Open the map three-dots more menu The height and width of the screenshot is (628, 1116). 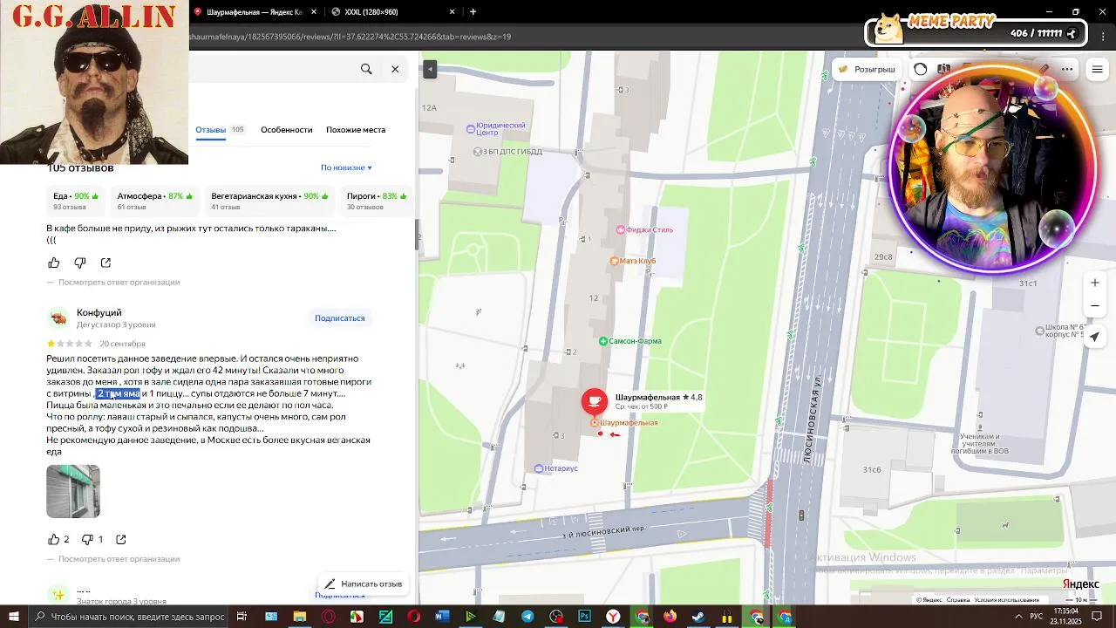pos(1067,69)
